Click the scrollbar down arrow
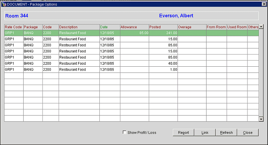 (261, 119)
